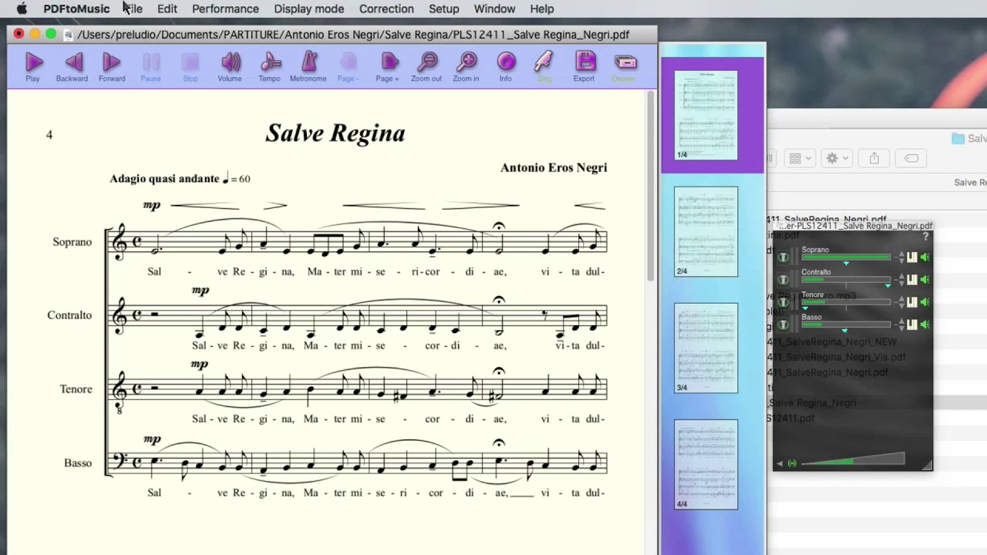This screenshot has height=555, width=987.
Task: Click the green broadcast icon in mixer
Action: click(x=792, y=463)
